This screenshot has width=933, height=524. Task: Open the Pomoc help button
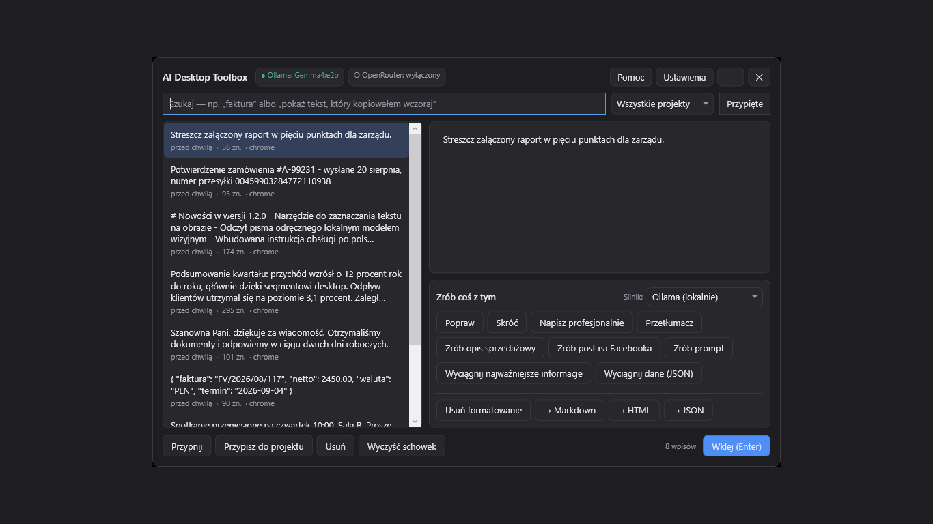[631, 77]
